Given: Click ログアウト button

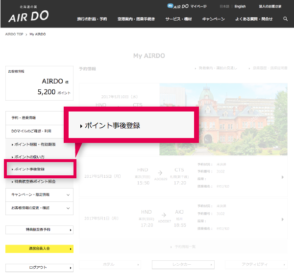Looking at the screenshot, I should tap(39, 268).
